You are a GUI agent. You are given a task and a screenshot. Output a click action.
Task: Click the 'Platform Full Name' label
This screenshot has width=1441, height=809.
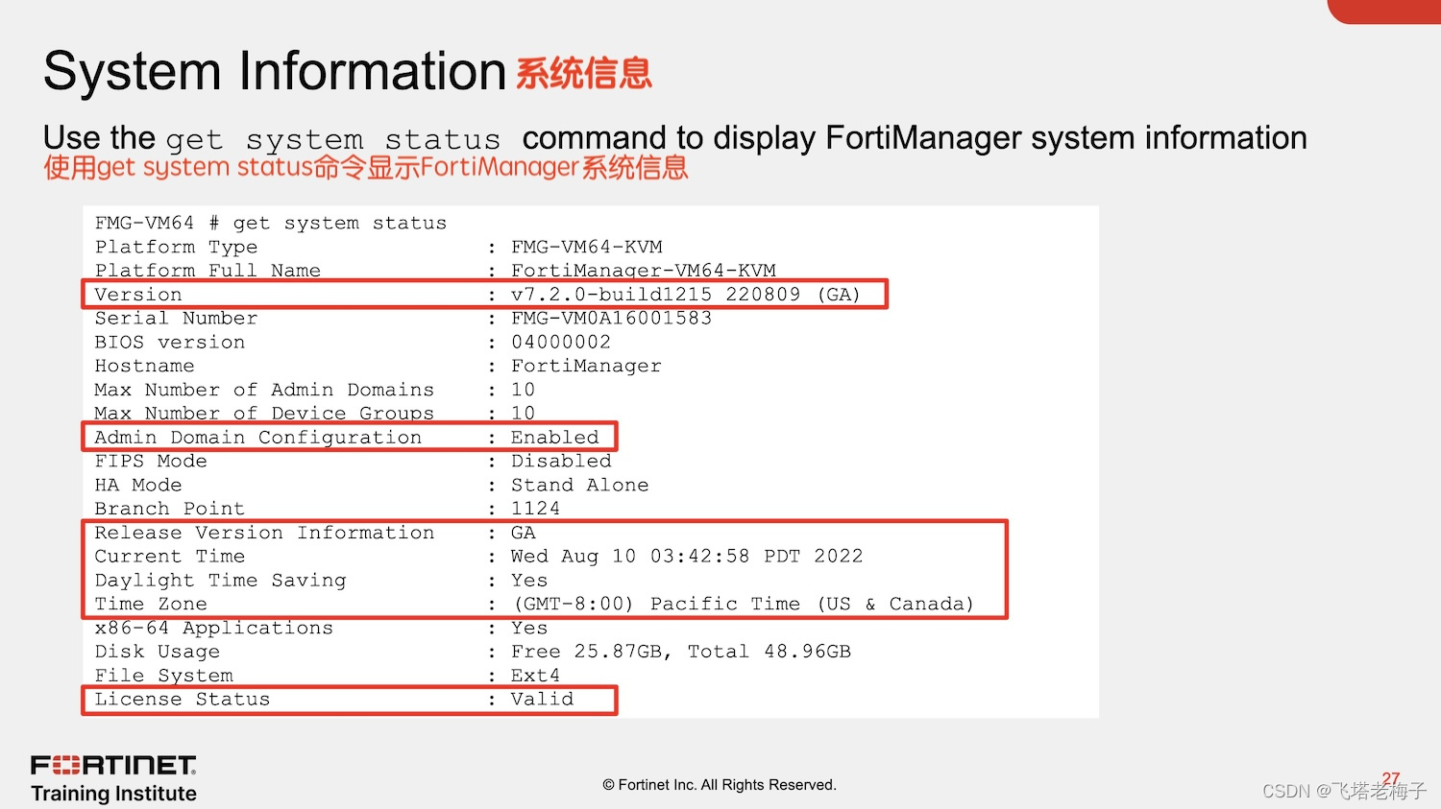208,271
